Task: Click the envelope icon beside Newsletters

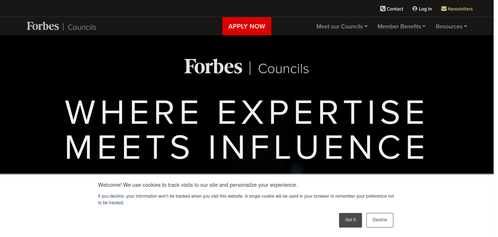Action: pos(444,9)
